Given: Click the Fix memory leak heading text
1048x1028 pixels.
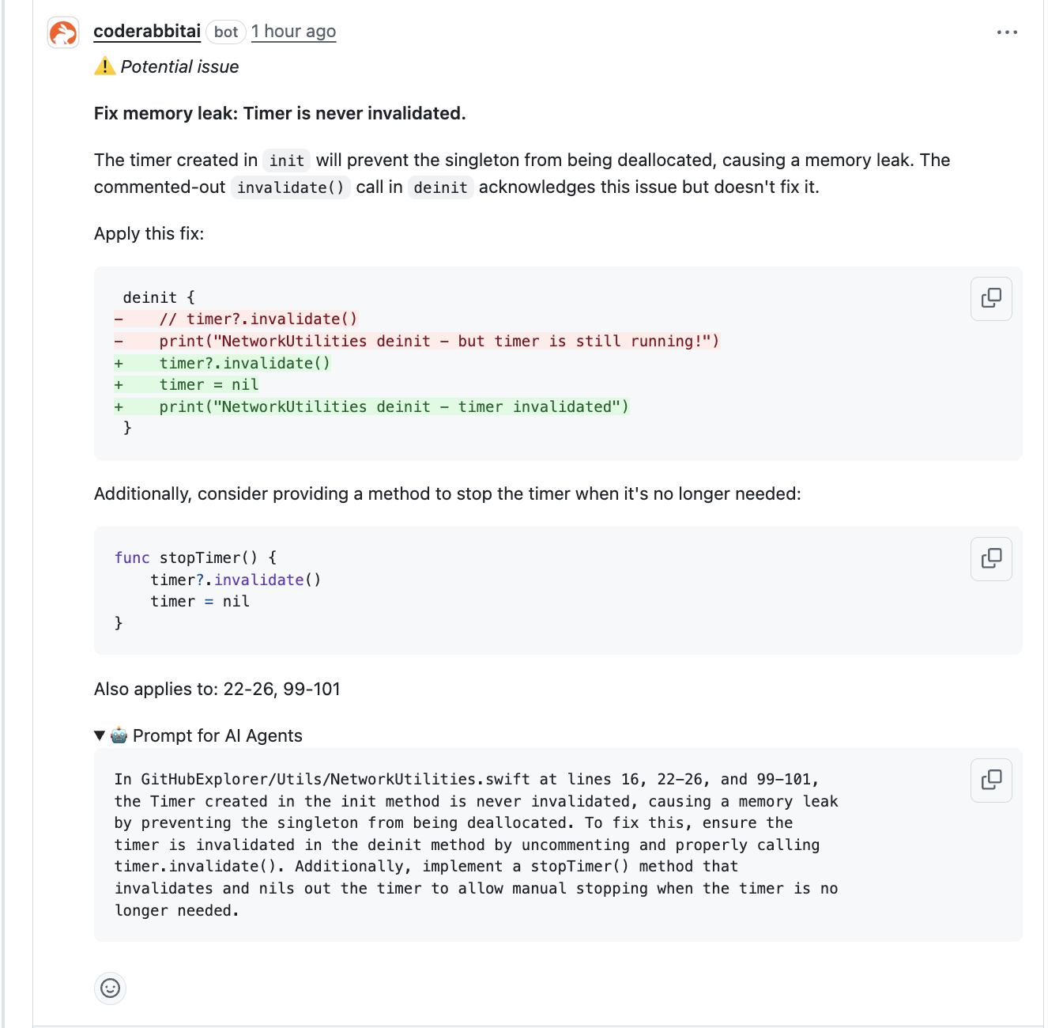Looking at the screenshot, I should [x=280, y=113].
